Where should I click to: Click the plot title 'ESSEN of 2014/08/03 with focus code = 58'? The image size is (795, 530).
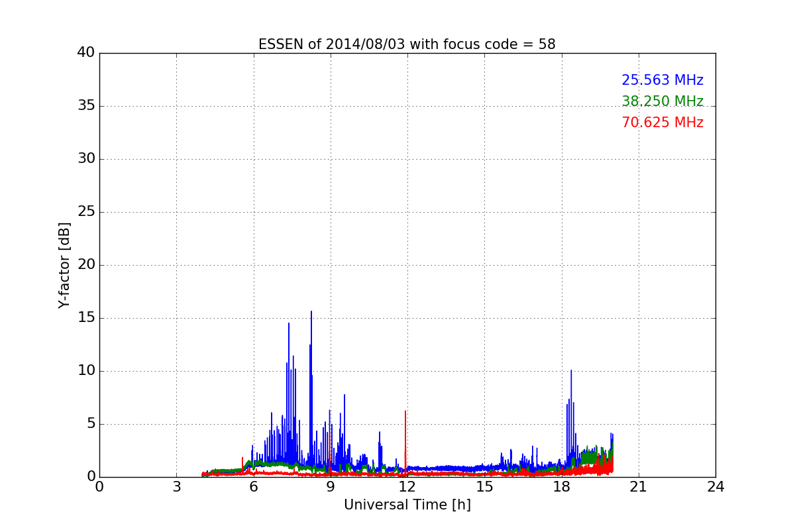pos(407,44)
